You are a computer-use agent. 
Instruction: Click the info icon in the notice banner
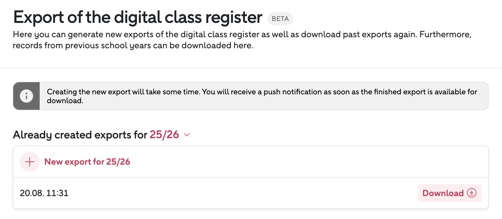pyautogui.click(x=26, y=96)
